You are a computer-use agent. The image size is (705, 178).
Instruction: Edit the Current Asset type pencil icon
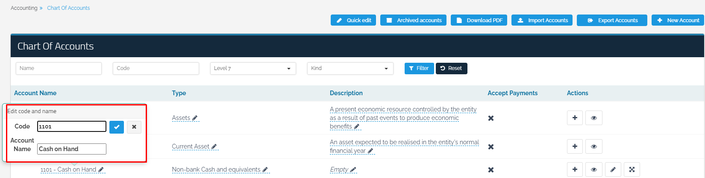pos(214,146)
